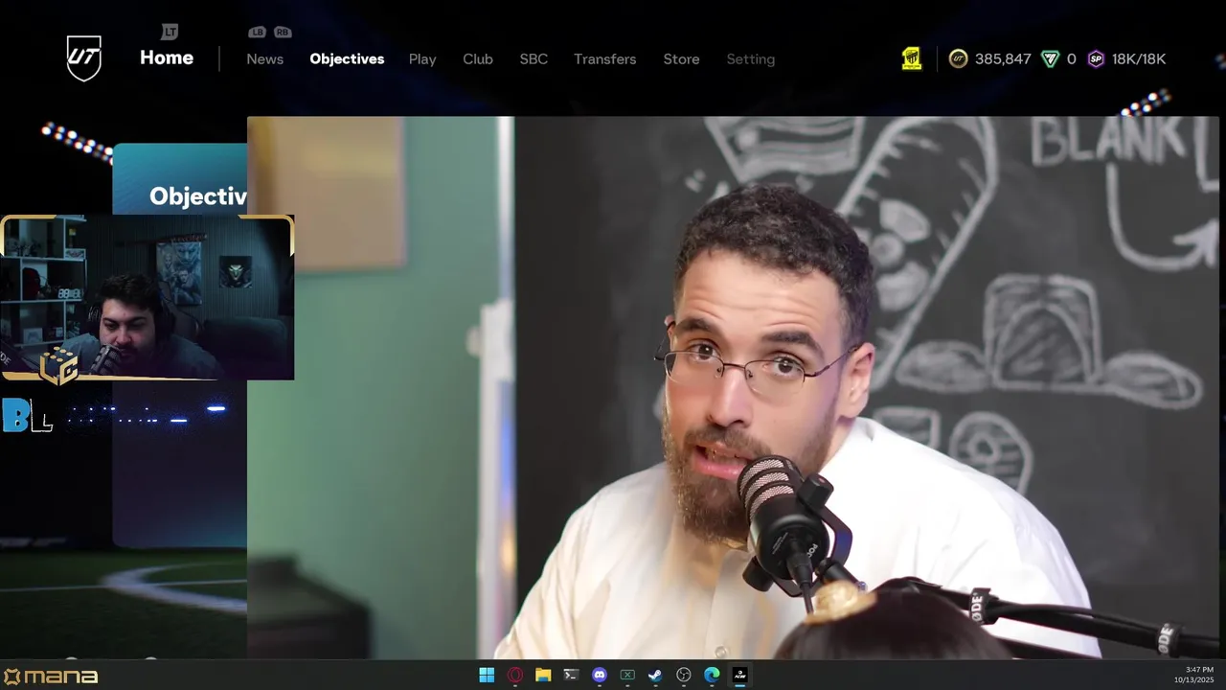This screenshot has height=690, width=1226.
Task: Select the Objectives tab
Action: coord(347,59)
